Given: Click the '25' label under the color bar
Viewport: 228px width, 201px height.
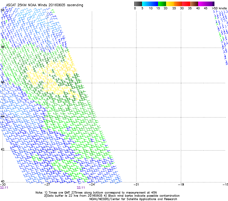Looking at the screenshot, I should tap(174, 8).
